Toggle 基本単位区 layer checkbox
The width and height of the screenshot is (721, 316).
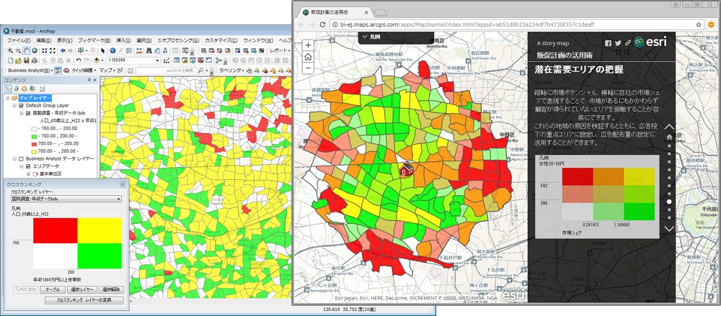pos(35,174)
